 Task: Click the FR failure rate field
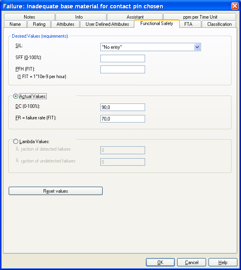click(x=122, y=119)
